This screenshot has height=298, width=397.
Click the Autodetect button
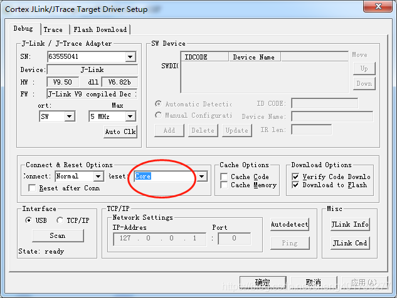(x=289, y=225)
